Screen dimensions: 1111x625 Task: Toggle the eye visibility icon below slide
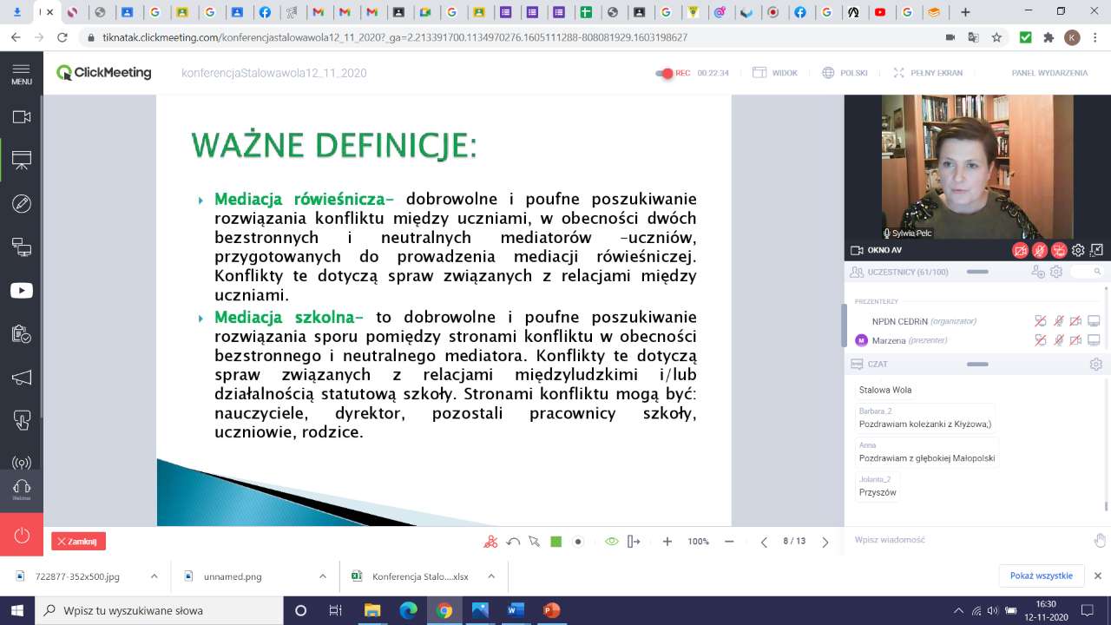[x=611, y=542]
